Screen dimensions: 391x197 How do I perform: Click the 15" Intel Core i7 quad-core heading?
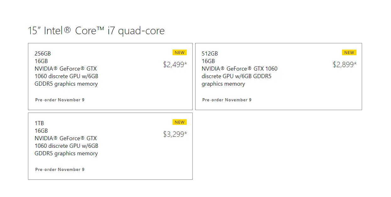pyautogui.click(x=96, y=30)
